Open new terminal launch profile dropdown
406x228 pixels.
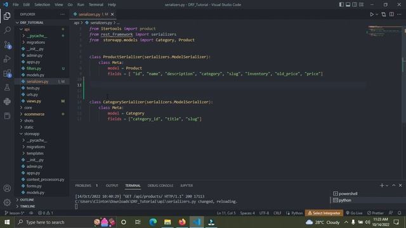[387, 186]
